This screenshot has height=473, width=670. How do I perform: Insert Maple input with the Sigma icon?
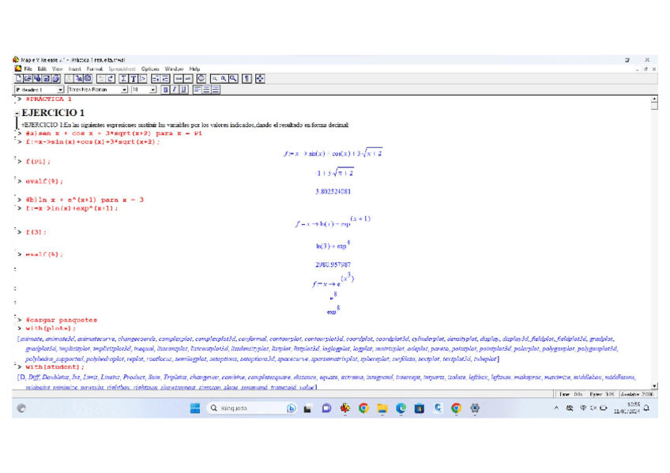point(124,79)
